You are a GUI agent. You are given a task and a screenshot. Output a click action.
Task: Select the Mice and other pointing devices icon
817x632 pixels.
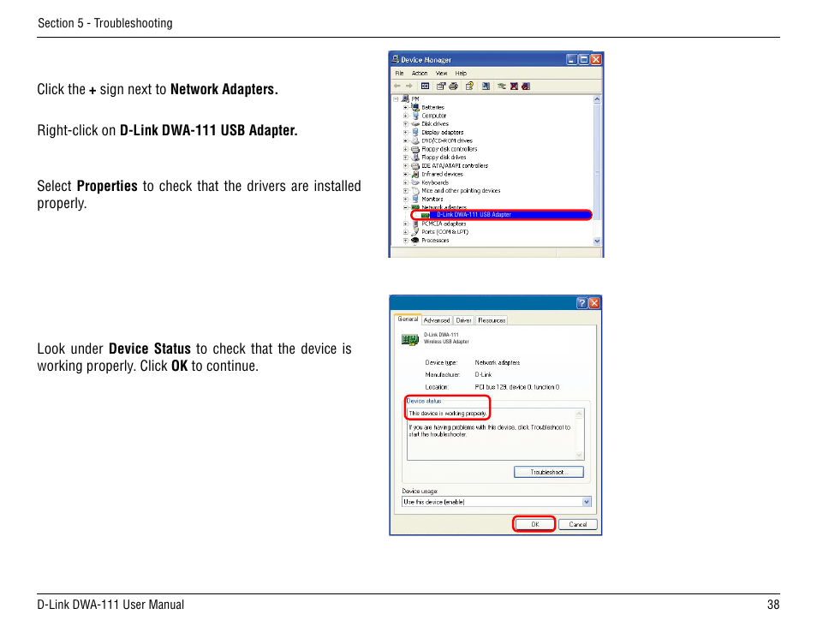415,191
